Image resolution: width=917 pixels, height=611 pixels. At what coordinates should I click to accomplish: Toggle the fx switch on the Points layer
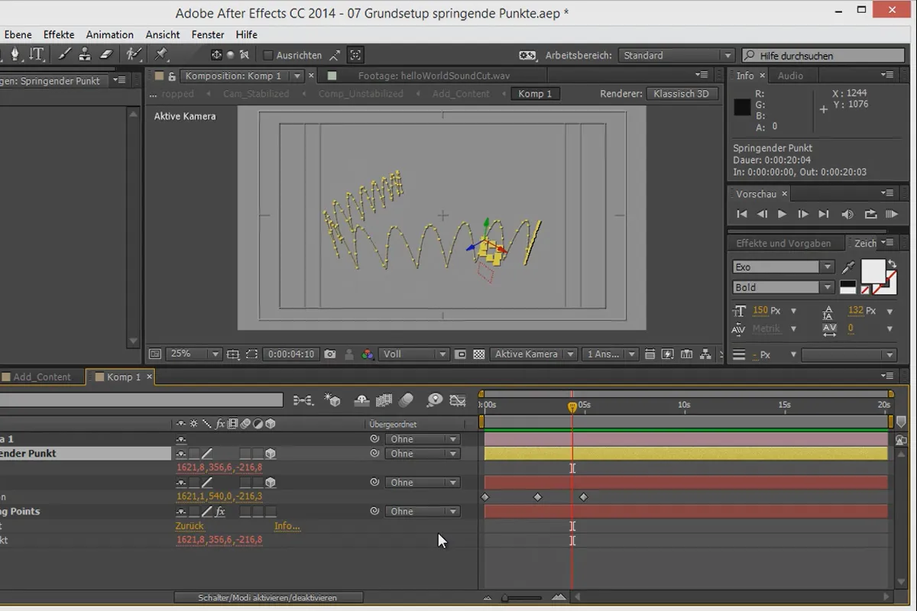pos(220,512)
